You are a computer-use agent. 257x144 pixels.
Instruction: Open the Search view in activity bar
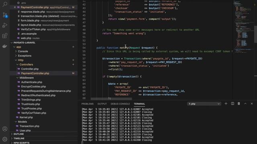(5, 4)
